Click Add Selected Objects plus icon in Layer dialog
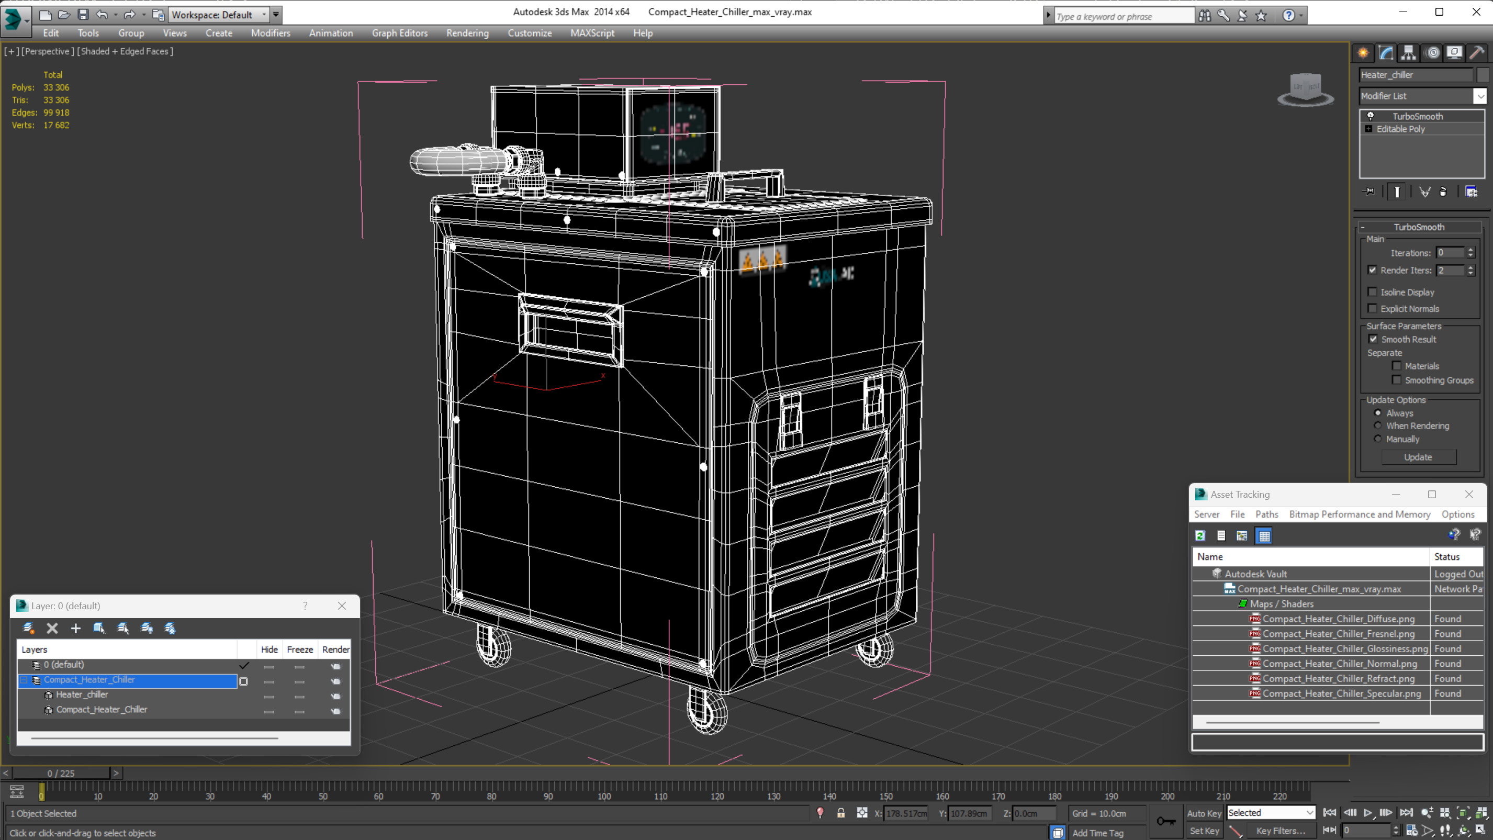This screenshot has height=840, width=1493. pyautogui.click(x=75, y=629)
